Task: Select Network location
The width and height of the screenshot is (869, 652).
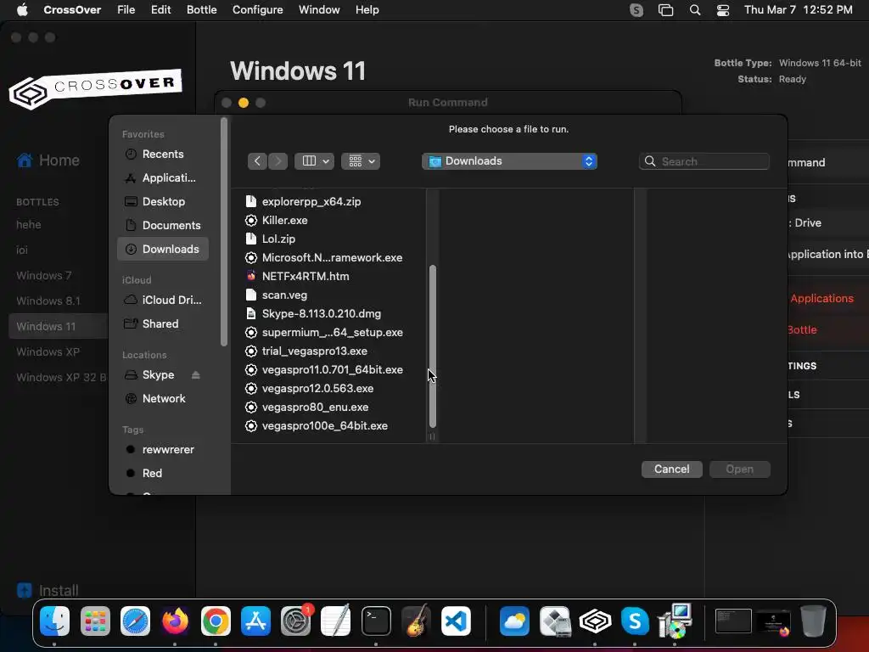Action: tap(163, 398)
